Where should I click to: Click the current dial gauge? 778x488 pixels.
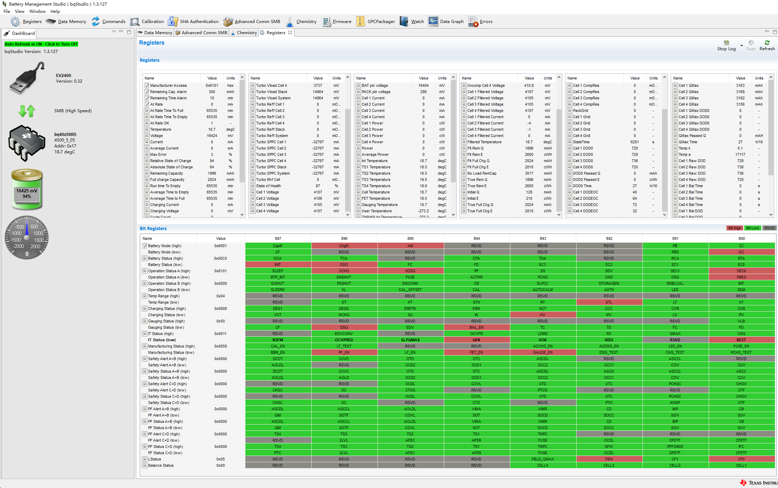click(27, 237)
